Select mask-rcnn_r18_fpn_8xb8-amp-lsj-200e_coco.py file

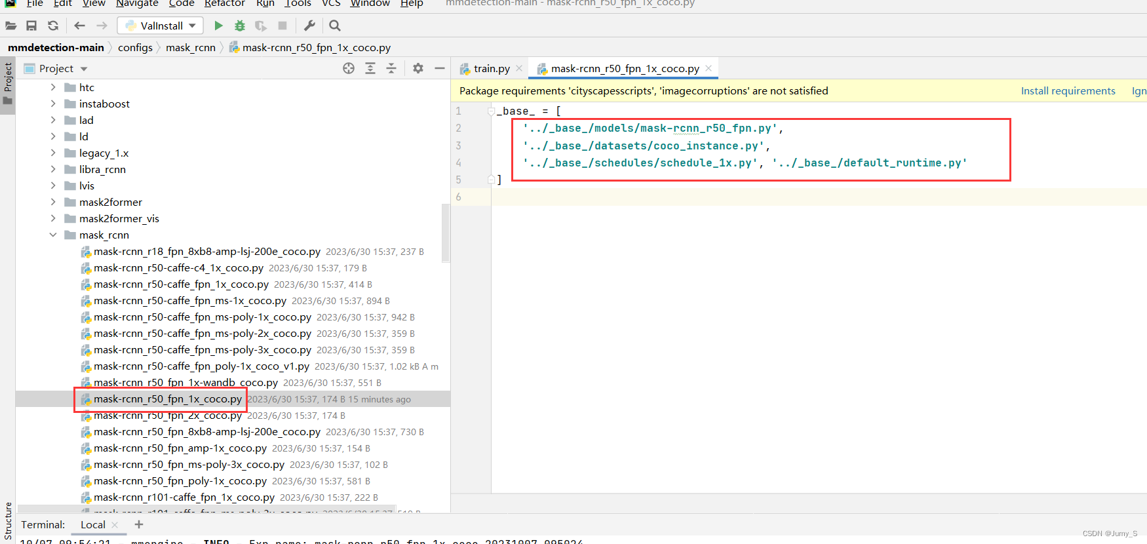click(x=207, y=251)
